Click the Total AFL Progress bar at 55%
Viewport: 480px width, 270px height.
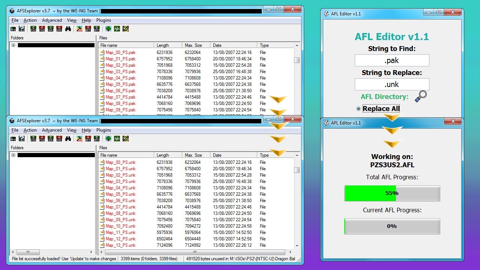click(392, 193)
